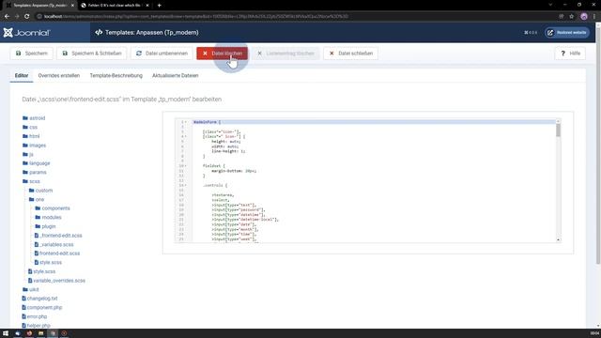Image resolution: width=601 pixels, height=338 pixels.
Task: Open a new browser tab
Action: point(159,6)
